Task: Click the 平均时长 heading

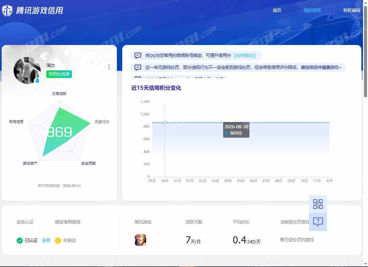Action: pos(241,222)
